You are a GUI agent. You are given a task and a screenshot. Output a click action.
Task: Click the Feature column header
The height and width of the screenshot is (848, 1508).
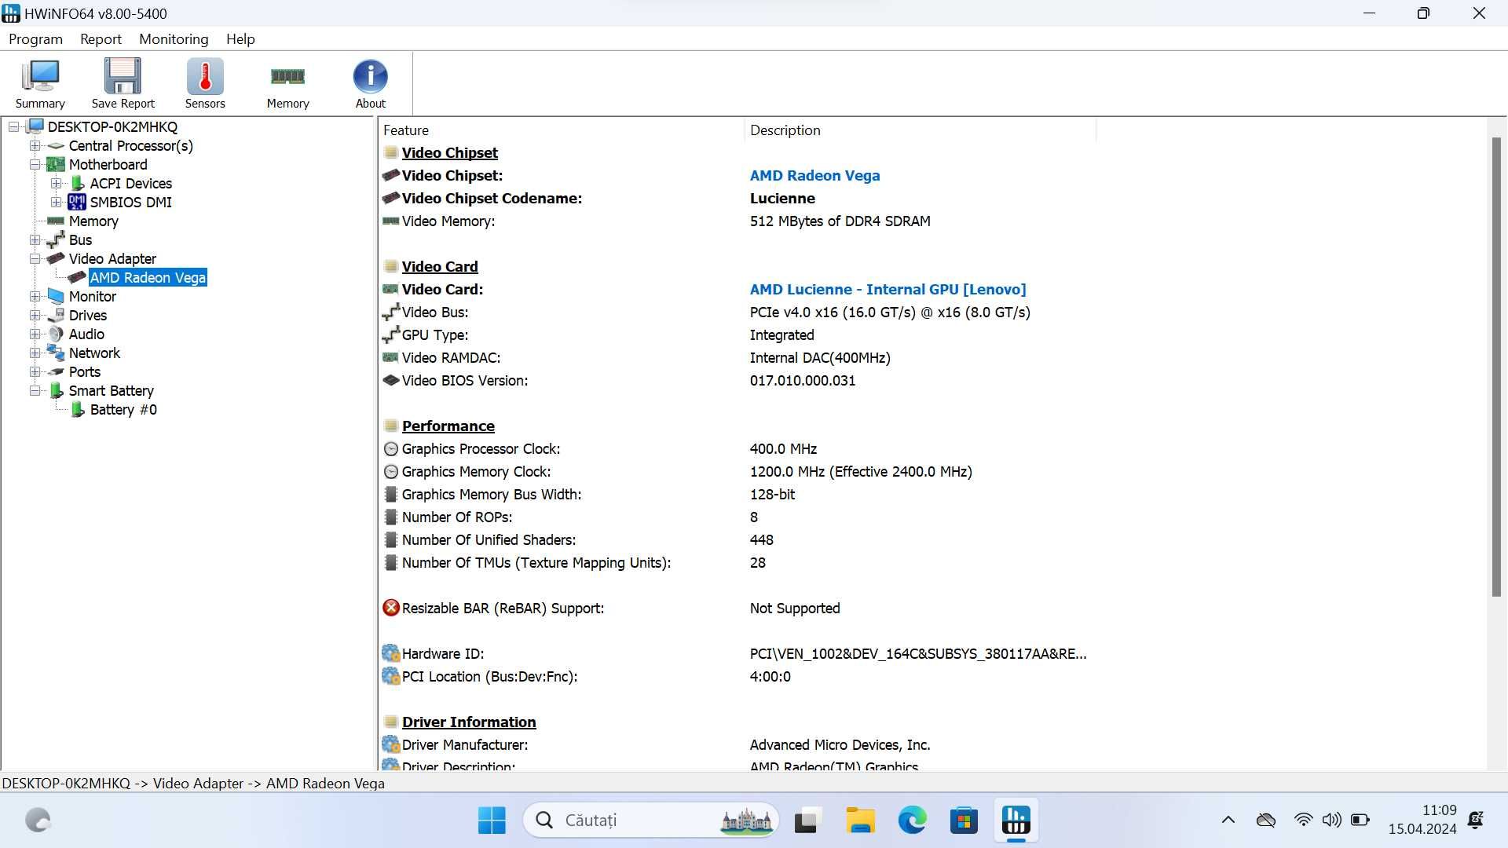coord(561,130)
